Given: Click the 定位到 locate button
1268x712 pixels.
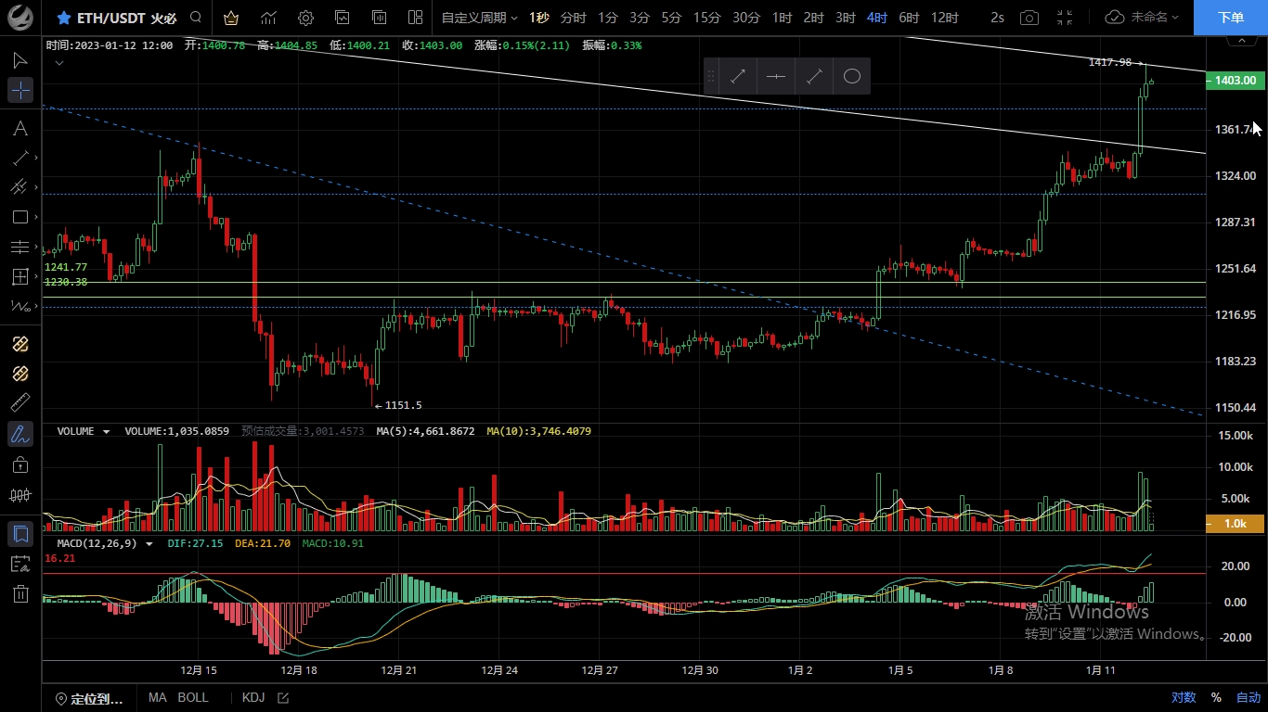Looking at the screenshot, I should tap(89, 698).
